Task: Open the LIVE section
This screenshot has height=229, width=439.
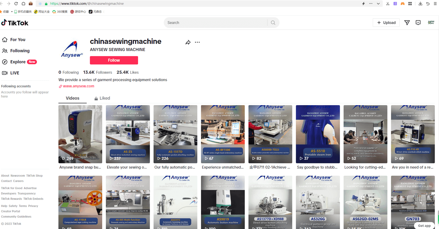Action: (10, 73)
